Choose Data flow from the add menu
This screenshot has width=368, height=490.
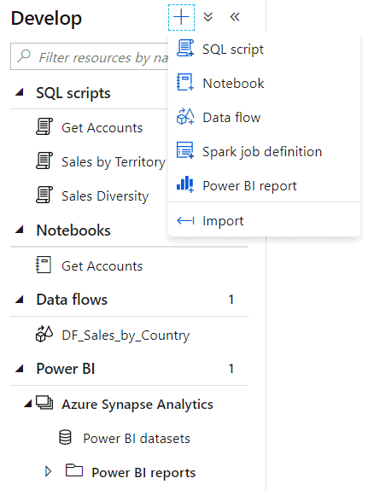[x=264, y=117]
